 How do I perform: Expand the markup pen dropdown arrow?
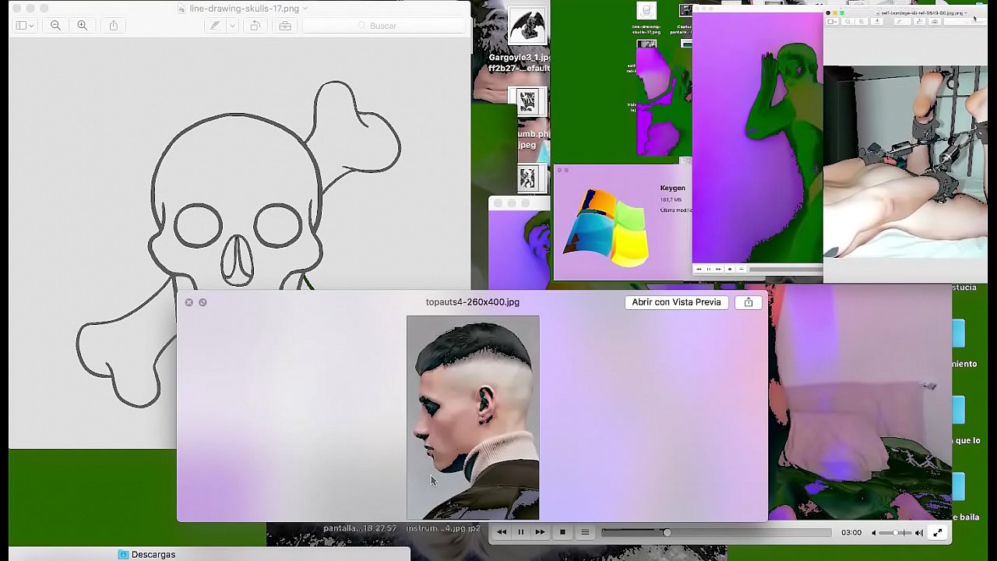click(231, 26)
